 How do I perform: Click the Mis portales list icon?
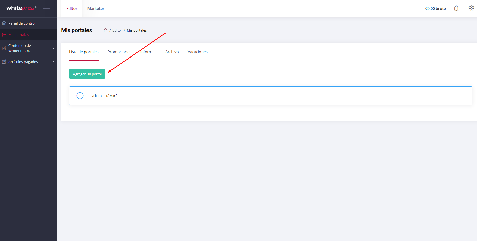click(x=4, y=35)
